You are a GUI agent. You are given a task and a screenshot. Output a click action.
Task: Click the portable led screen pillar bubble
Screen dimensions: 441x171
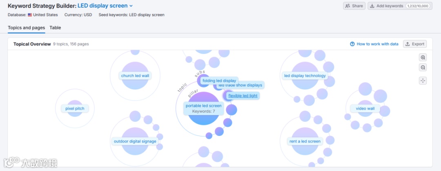[203, 108]
